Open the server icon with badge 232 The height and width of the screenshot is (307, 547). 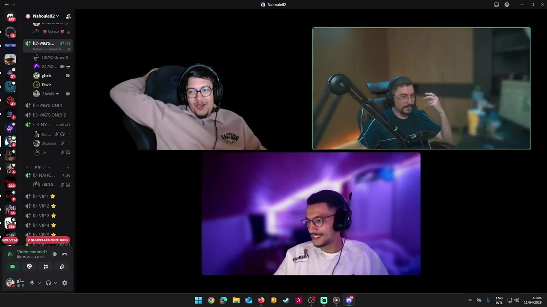point(10,182)
